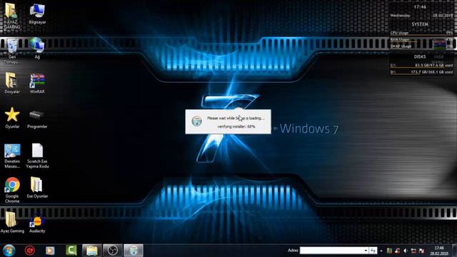Click the "Wednesday" label in the widget
The image size is (457, 257).
(400, 16)
